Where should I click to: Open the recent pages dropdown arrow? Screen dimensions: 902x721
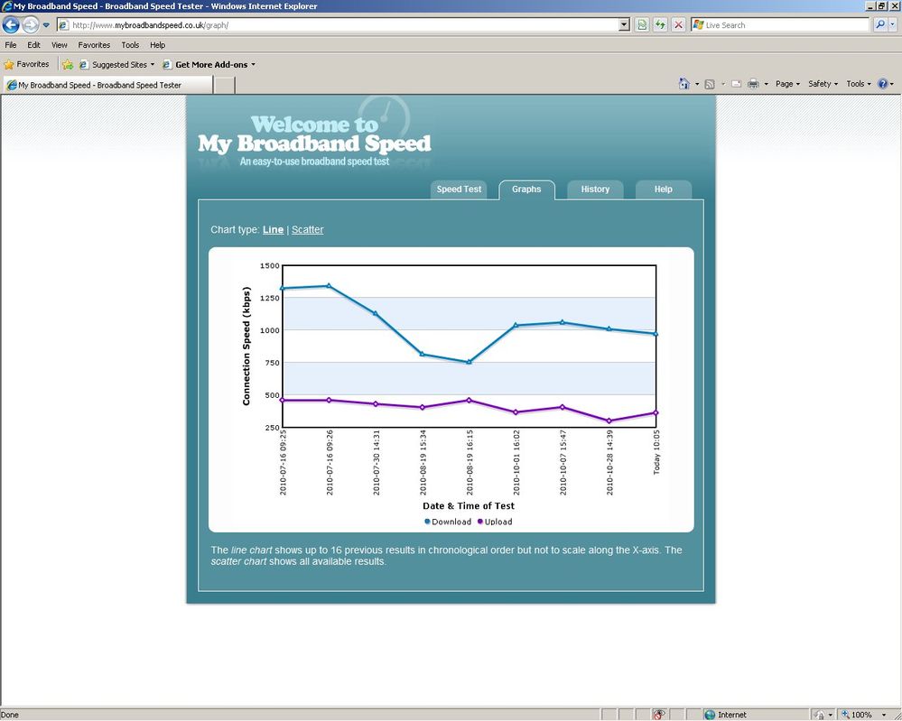[x=46, y=25]
